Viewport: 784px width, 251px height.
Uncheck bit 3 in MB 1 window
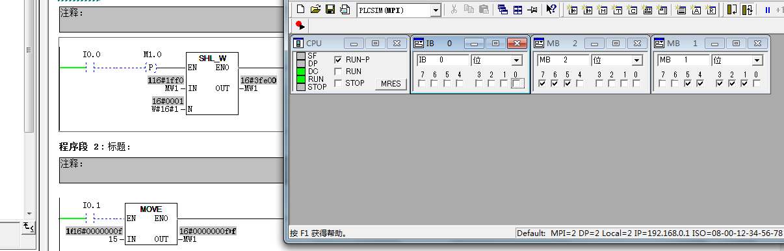coord(720,83)
